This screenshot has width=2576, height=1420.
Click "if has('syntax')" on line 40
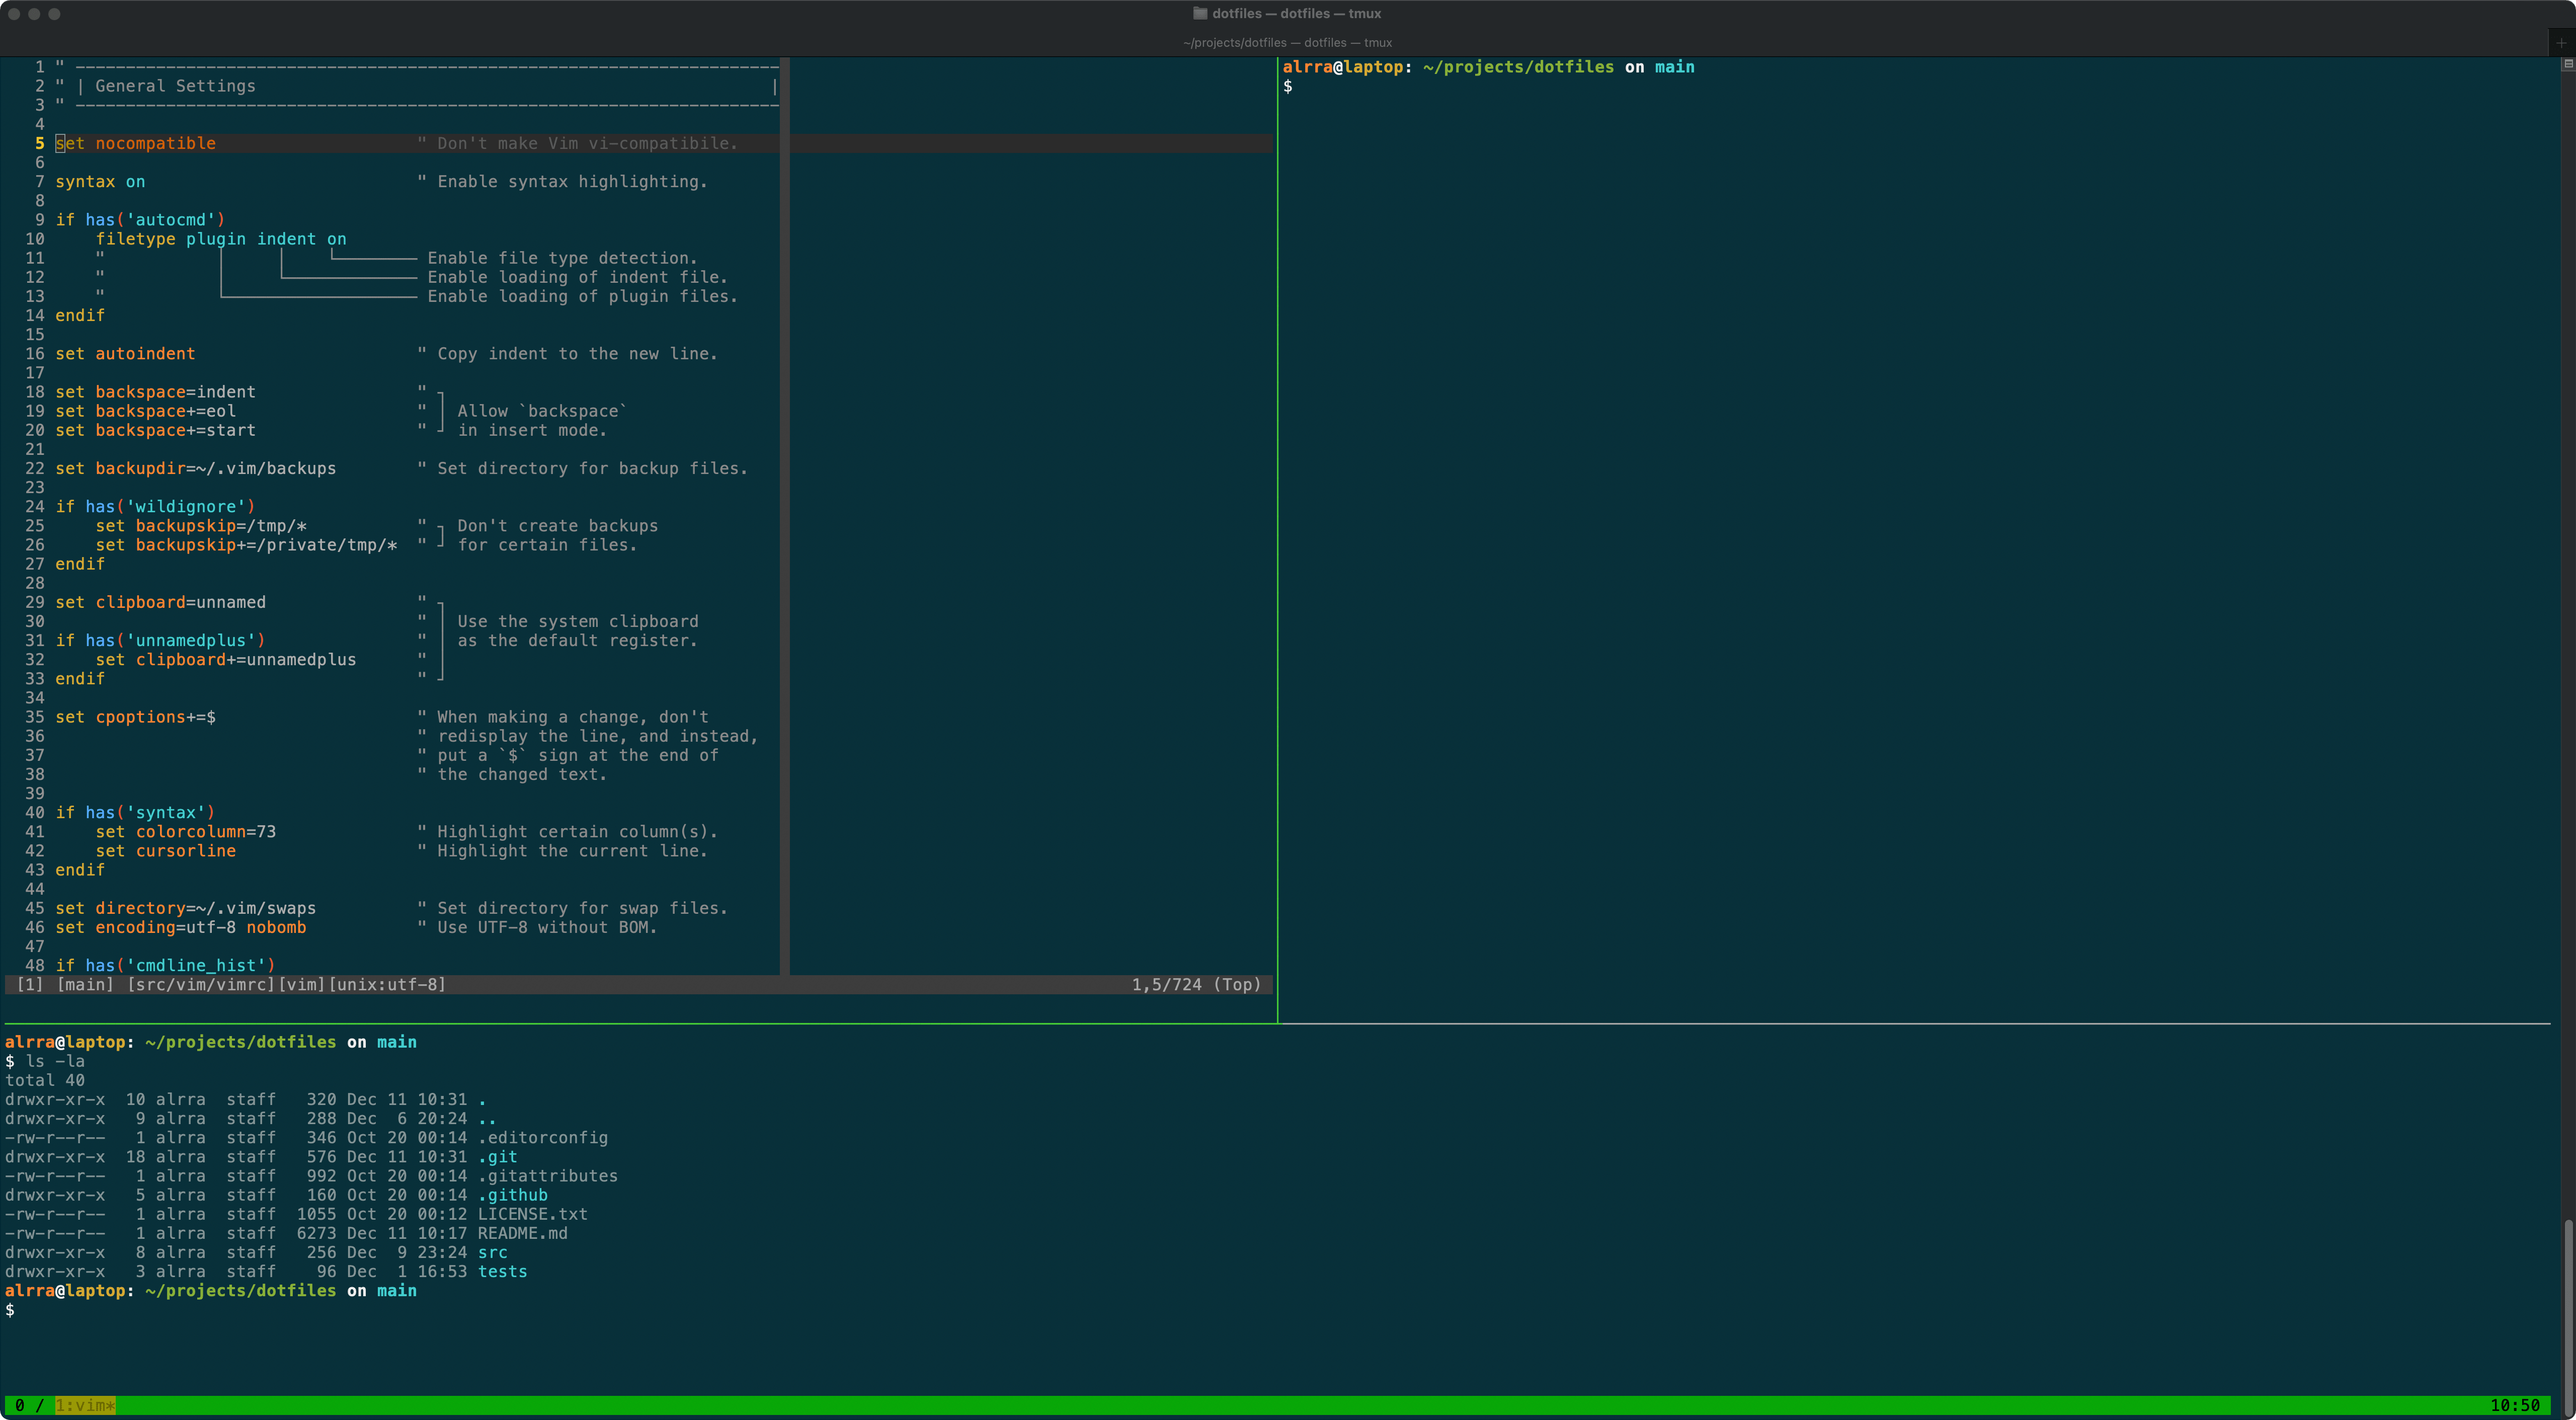coord(135,813)
